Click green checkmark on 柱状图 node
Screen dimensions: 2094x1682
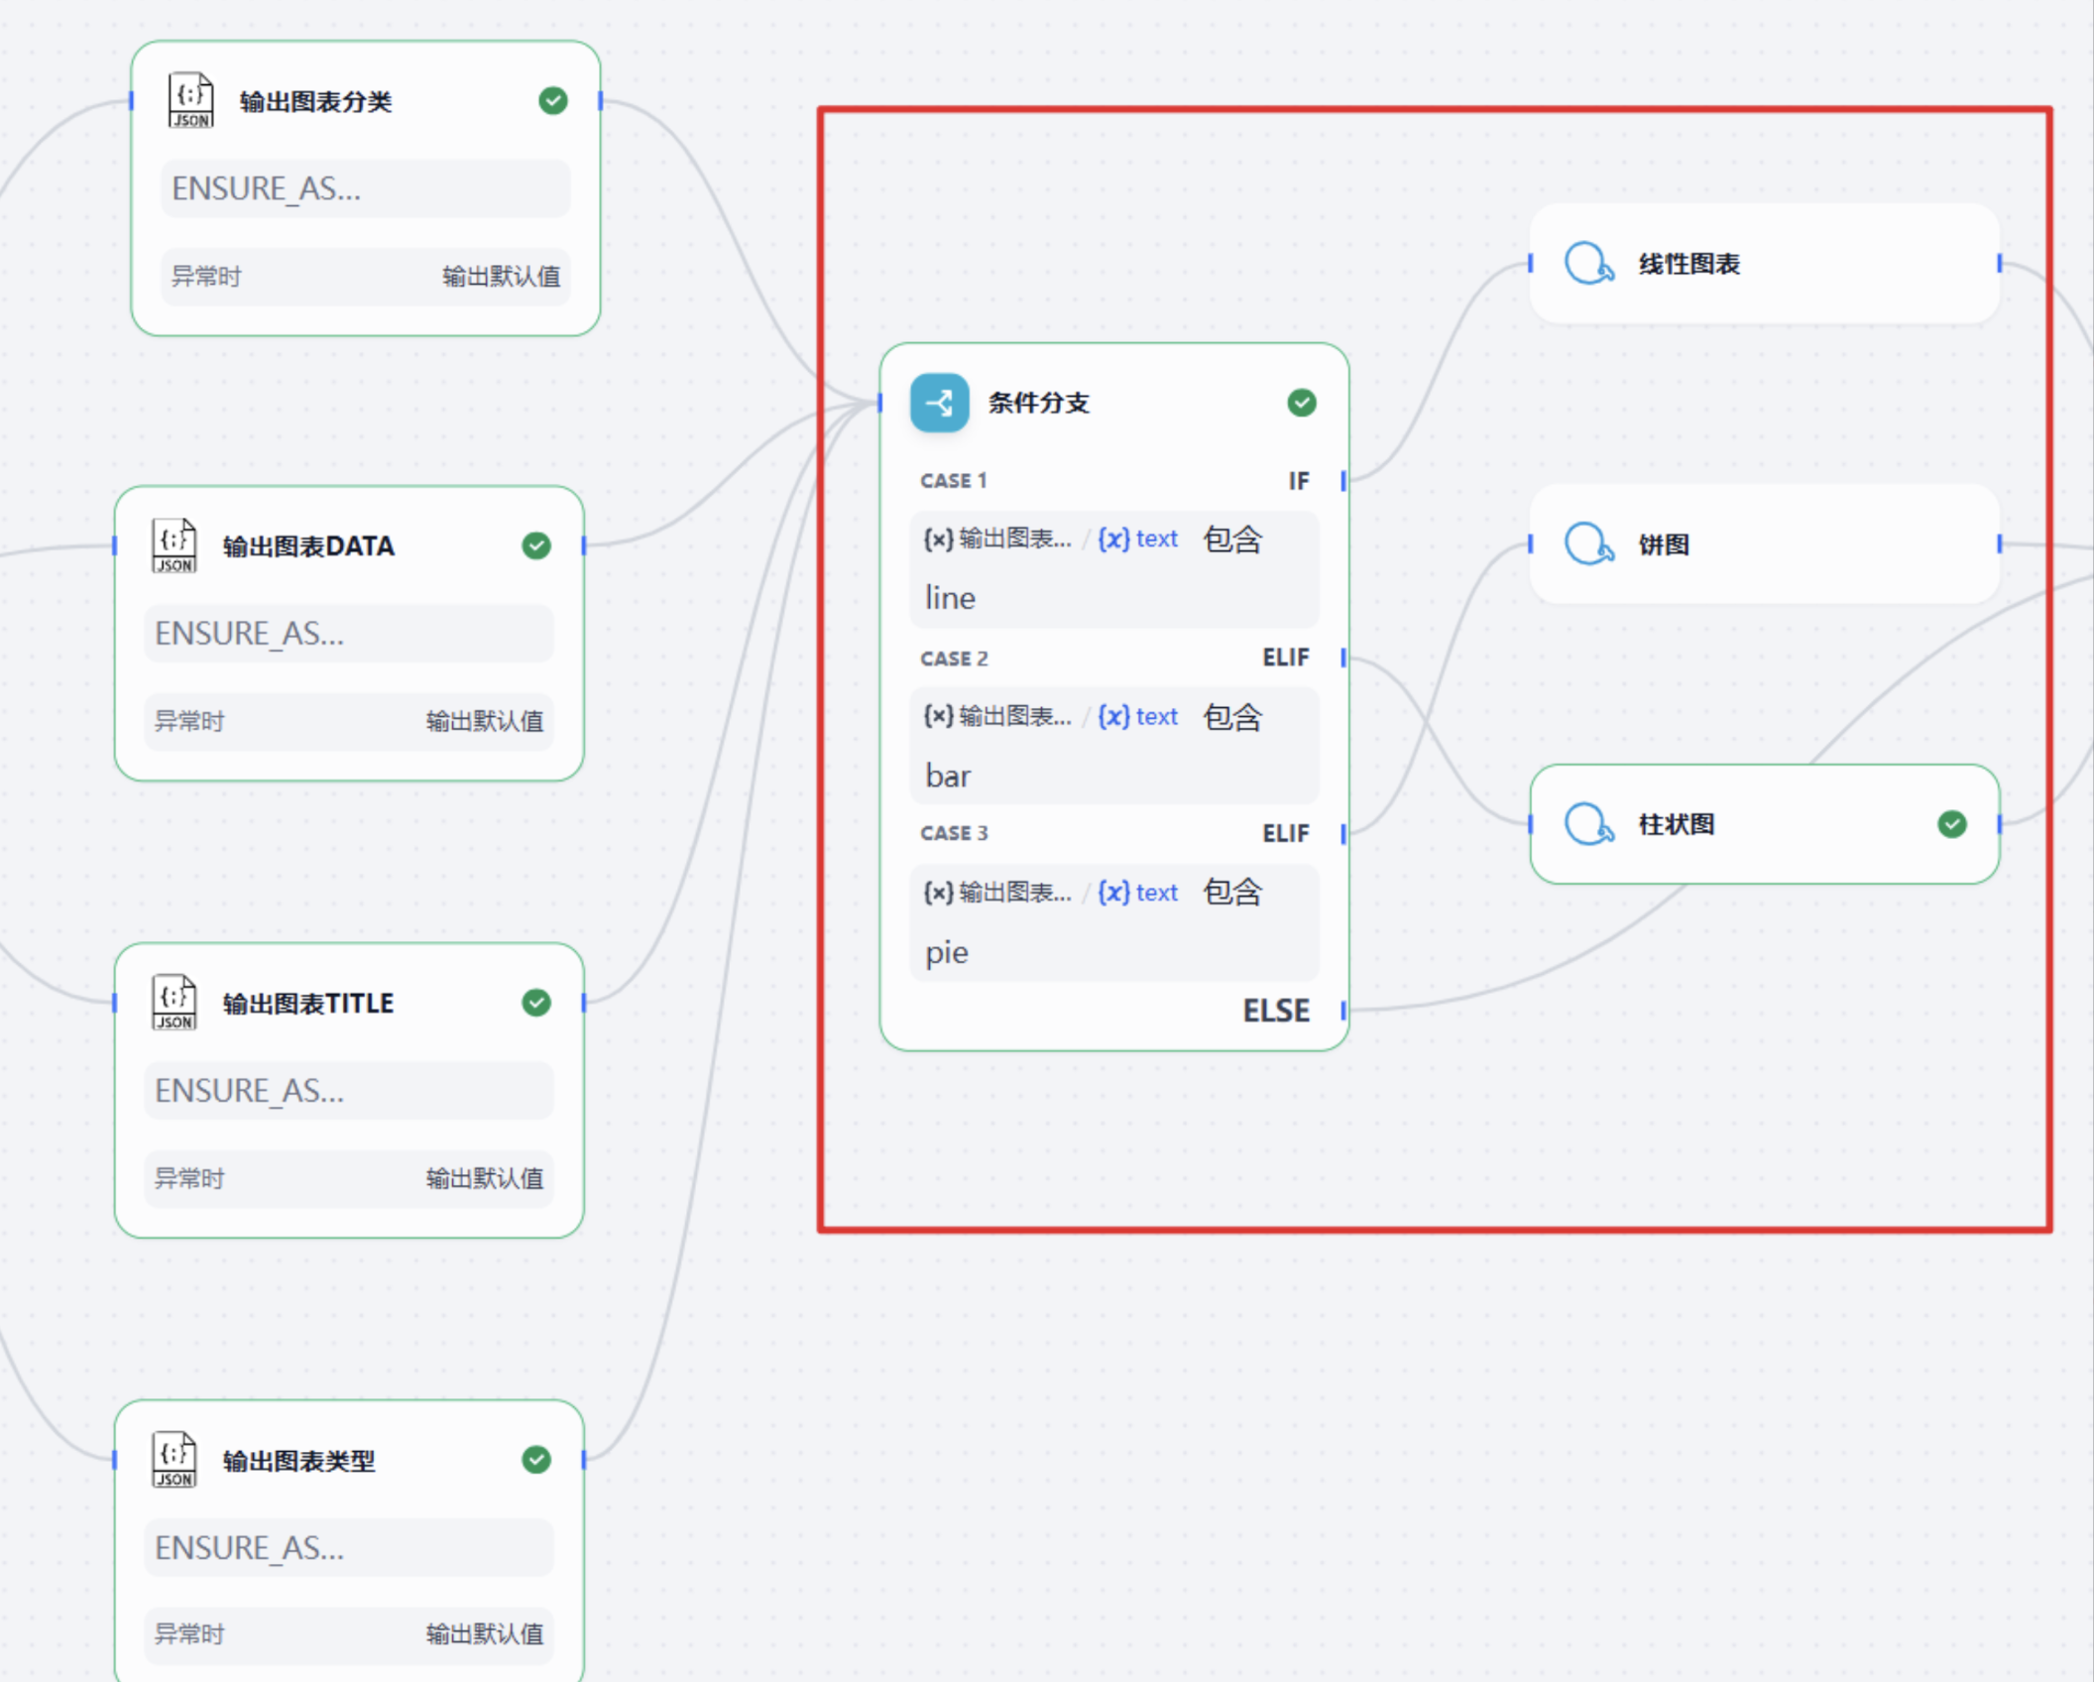[x=1952, y=824]
